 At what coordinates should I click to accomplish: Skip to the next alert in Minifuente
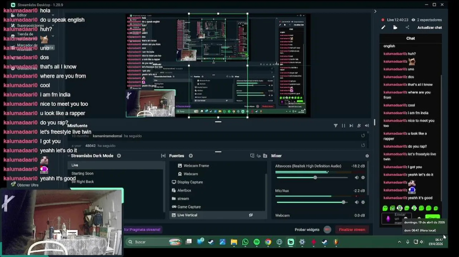click(x=351, y=126)
